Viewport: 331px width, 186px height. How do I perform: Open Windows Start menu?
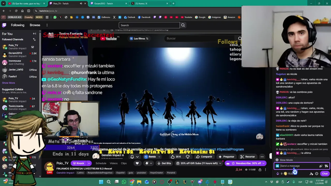click(101, 182)
